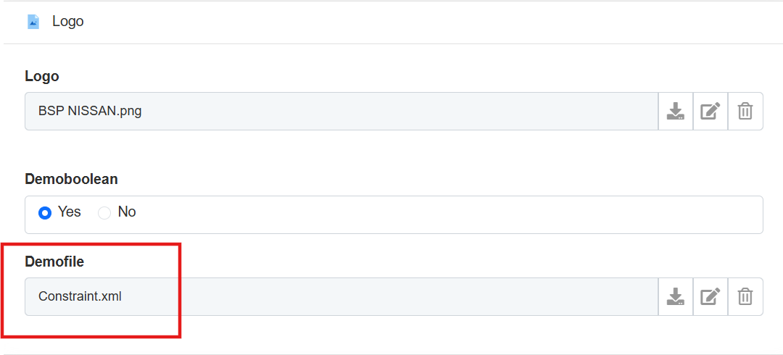
Task: Click the BSP NISSAN.png file name text
Action: (90, 112)
